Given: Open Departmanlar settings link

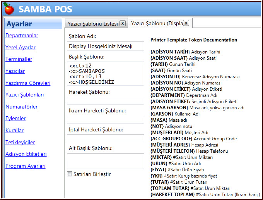Looking at the screenshot, I should (x=22, y=36).
